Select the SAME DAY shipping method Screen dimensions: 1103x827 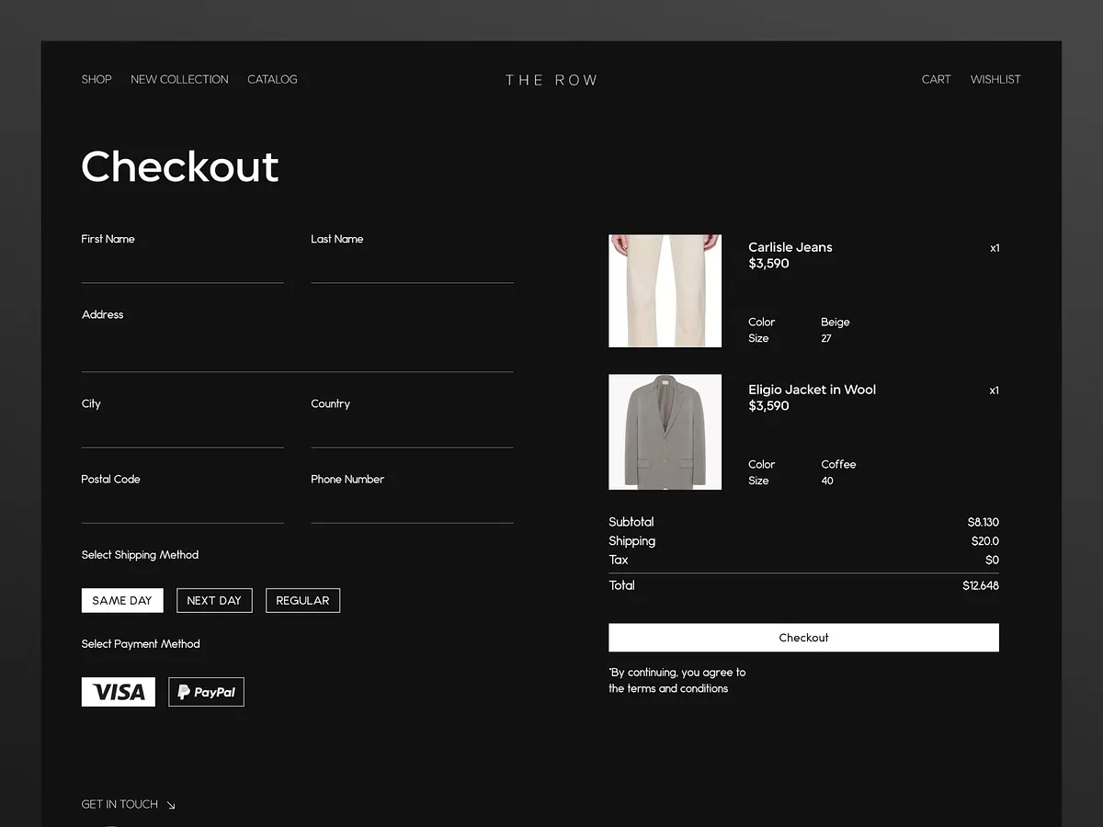[122, 600]
